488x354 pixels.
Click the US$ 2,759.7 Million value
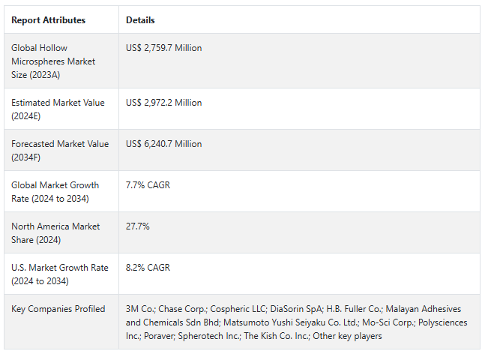click(x=163, y=48)
